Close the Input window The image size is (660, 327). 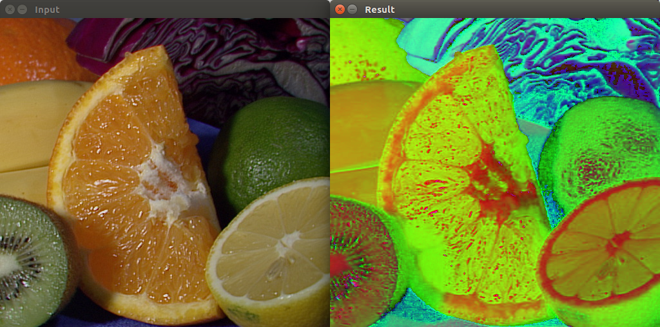coord(10,9)
